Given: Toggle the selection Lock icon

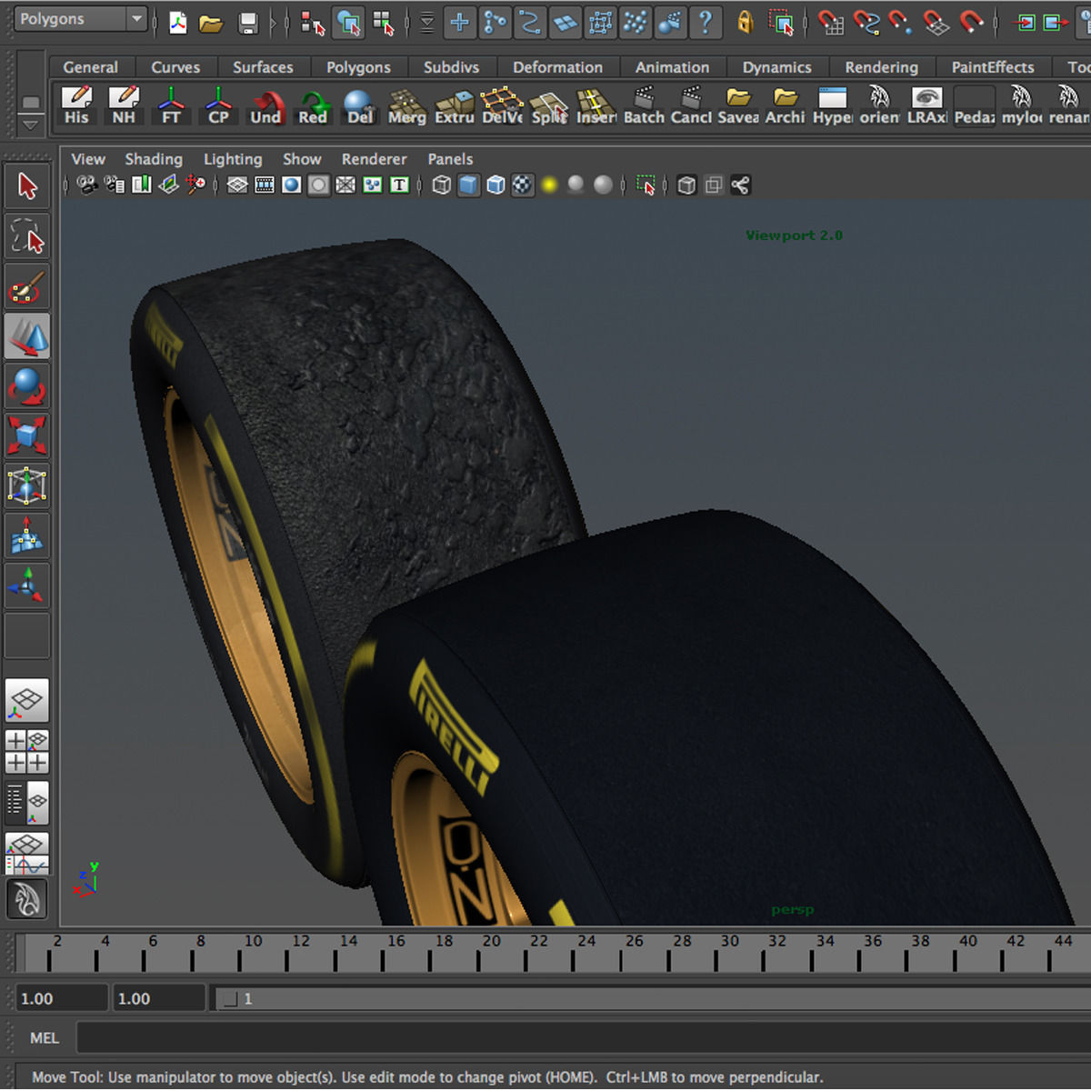Looking at the screenshot, I should pos(745,22).
